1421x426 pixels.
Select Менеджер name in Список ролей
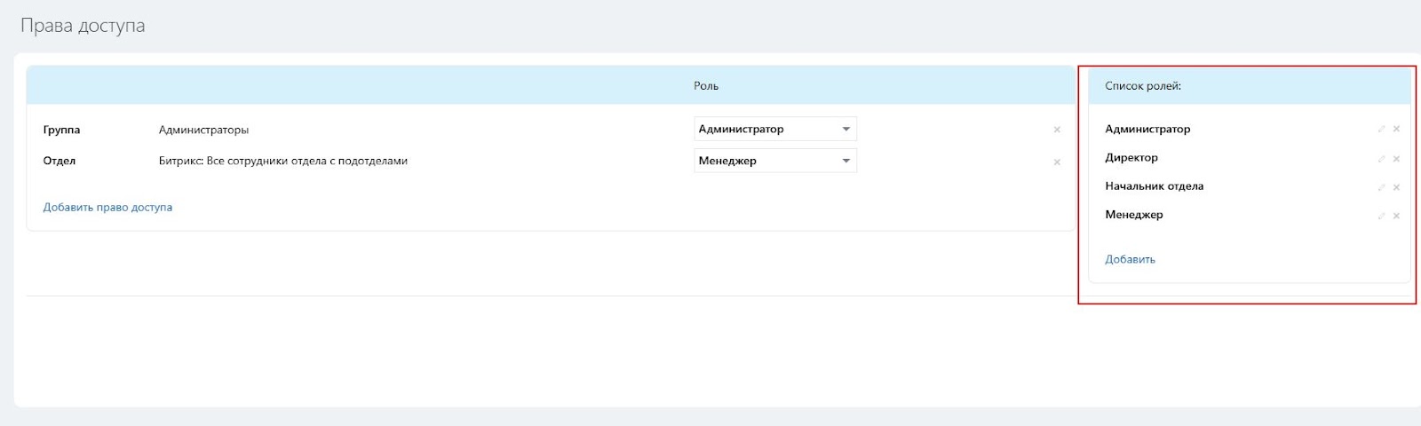pos(1134,215)
